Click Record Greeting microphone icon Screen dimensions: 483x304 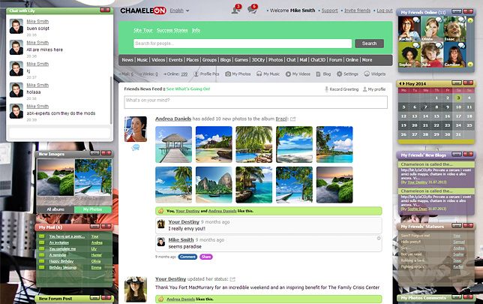pyautogui.click(x=326, y=89)
